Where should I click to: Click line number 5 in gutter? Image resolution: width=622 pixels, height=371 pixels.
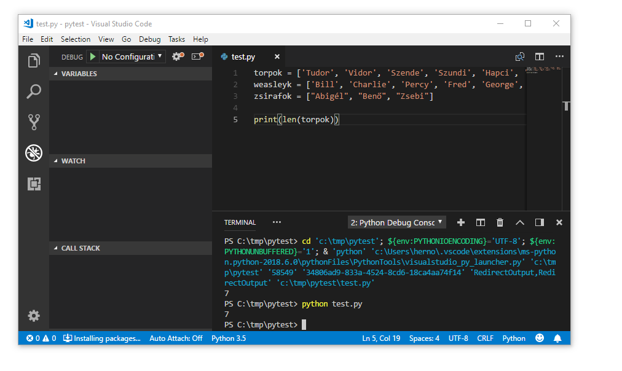[235, 120]
